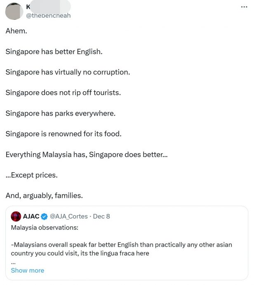Screen dimensions: 254x285
Task: Click the "renowned for its food" line
Action: pos(63,134)
